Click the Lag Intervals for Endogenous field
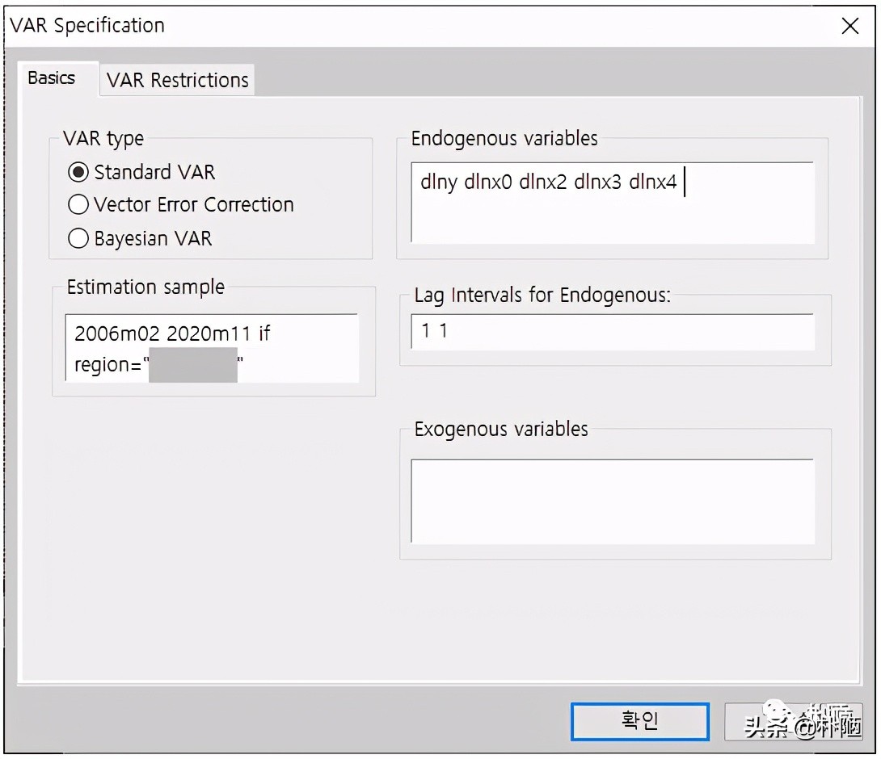881x759 pixels. point(612,331)
